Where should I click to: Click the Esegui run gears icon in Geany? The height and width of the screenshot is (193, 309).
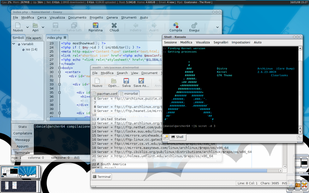tap(194, 25)
